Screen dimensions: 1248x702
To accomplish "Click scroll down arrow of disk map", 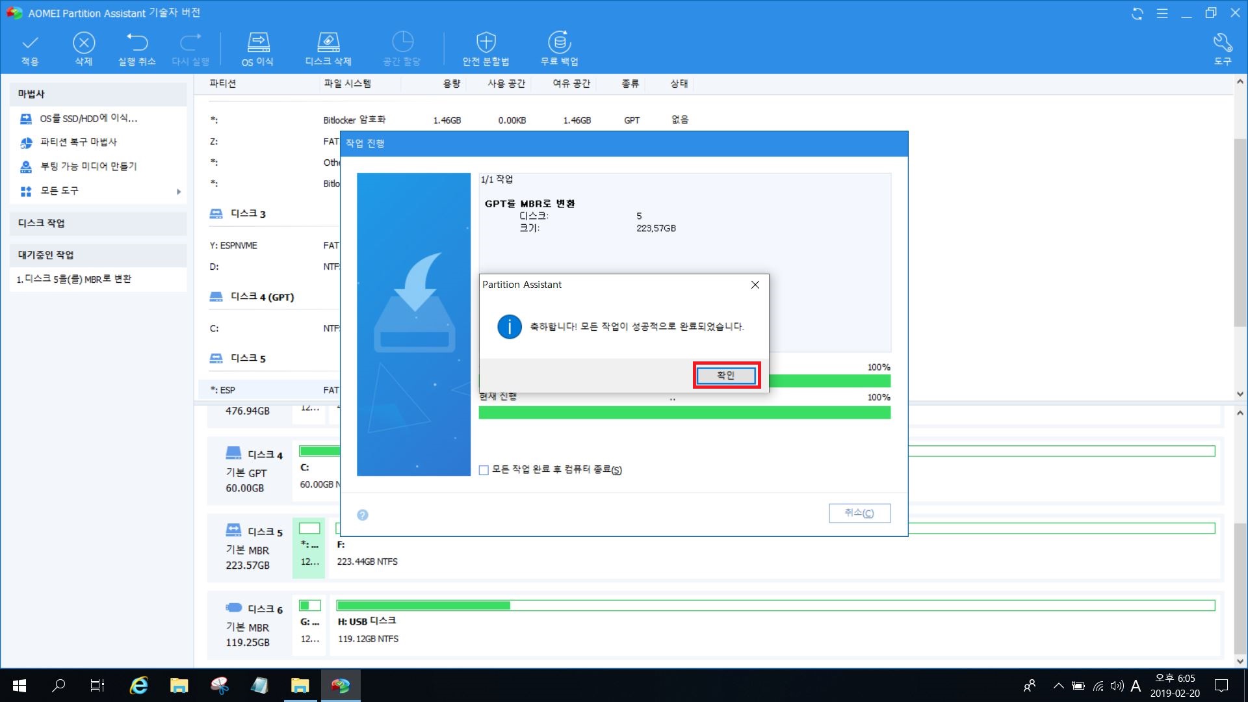I will 1240,661.
